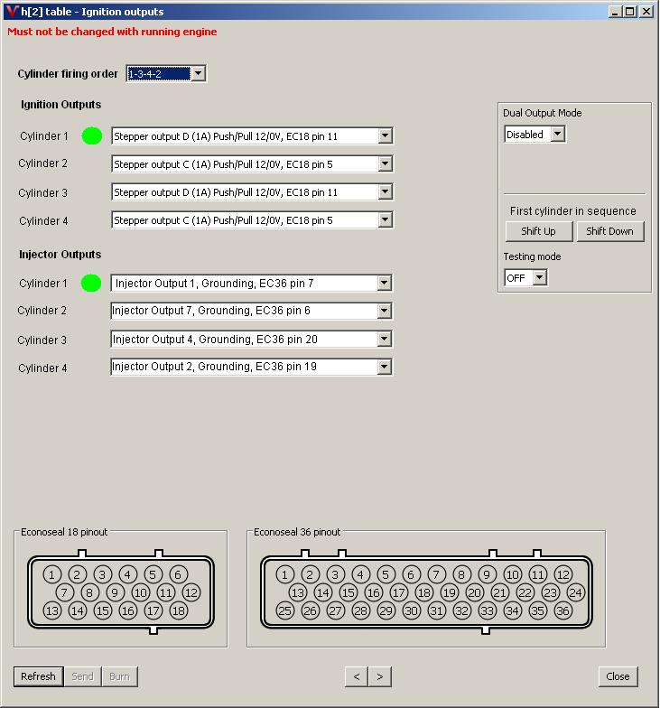
Task: Click the 'Injector Outputs' heading
Action: coord(60,255)
